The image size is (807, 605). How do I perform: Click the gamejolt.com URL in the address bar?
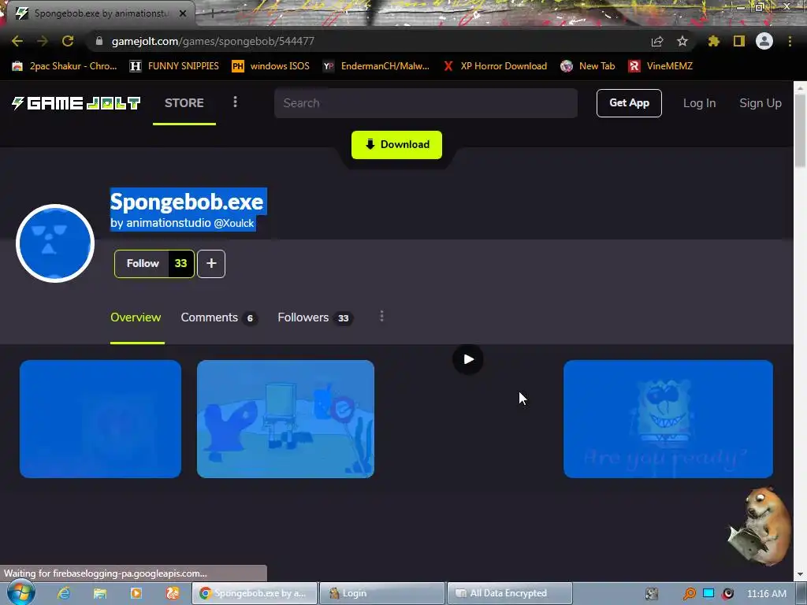coord(213,41)
